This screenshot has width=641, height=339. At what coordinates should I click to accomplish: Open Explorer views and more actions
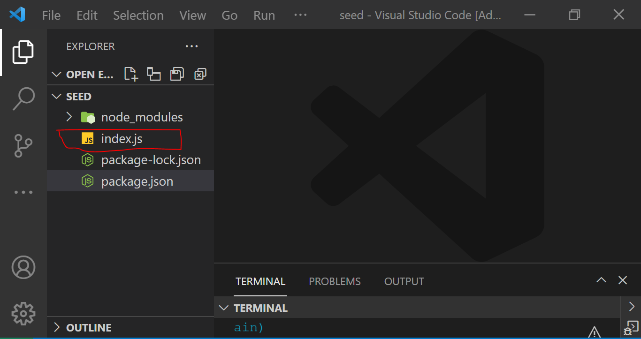[x=191, y=46]
